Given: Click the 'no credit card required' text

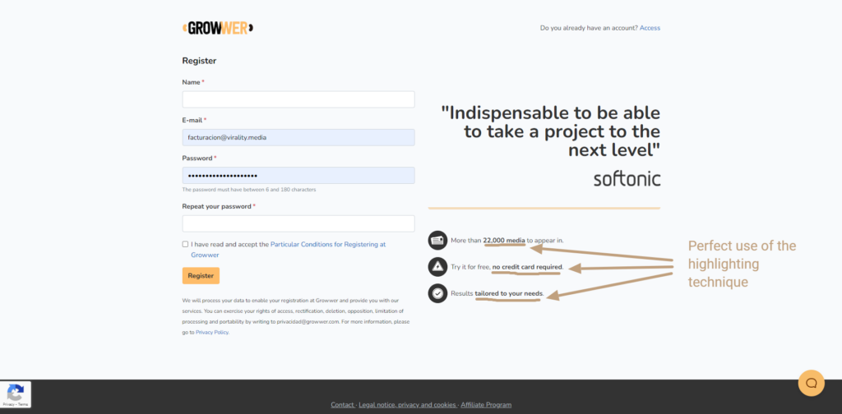Looking at the screenshot, I should (x=527, y=266).
